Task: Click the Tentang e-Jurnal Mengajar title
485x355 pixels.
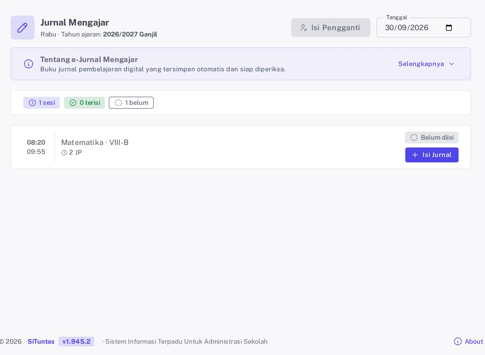Action: click(89, 59)
